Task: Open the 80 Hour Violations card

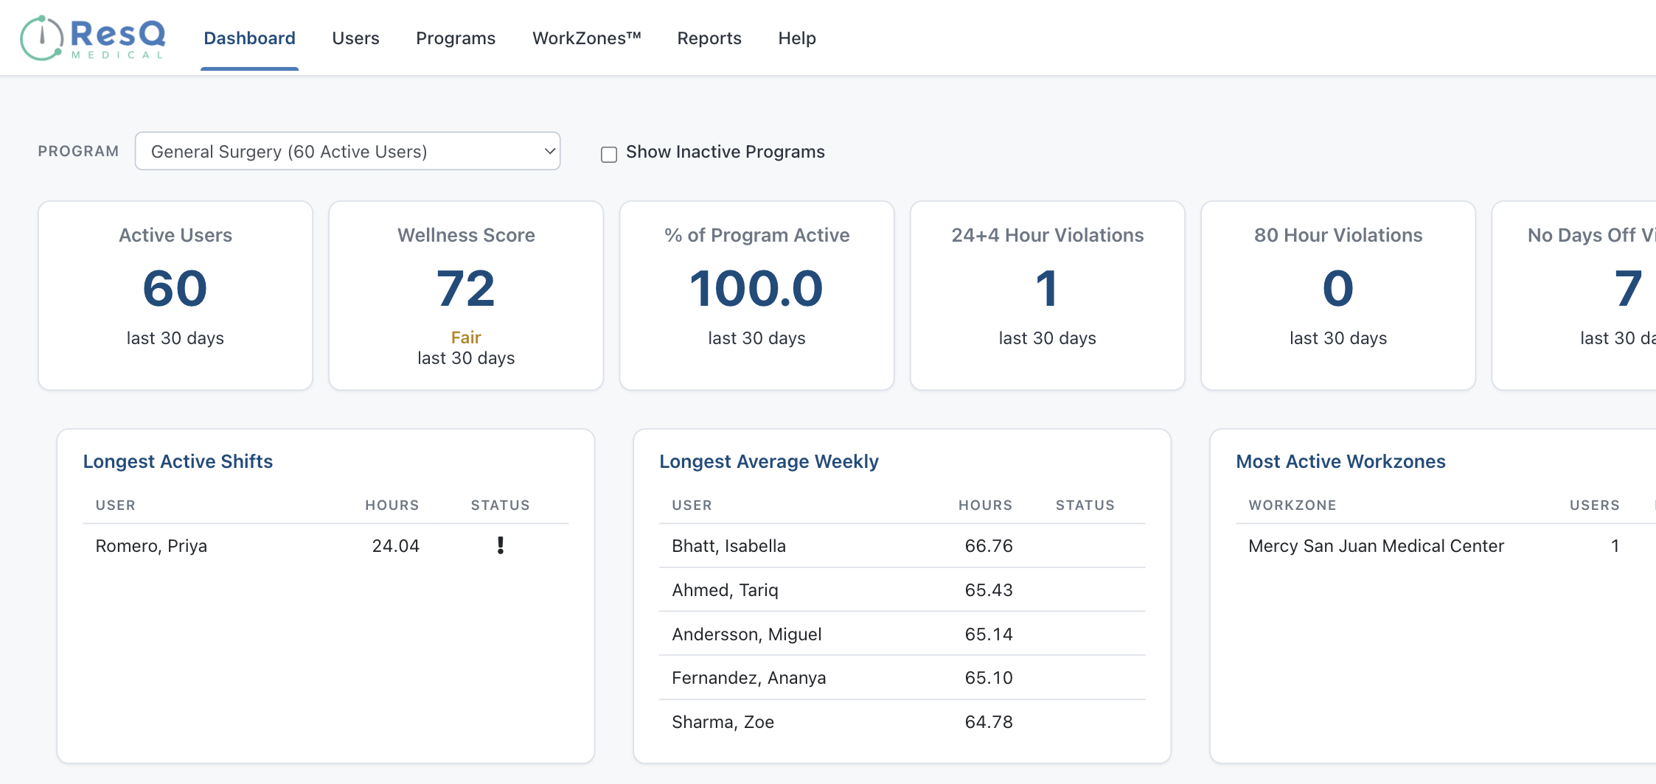Action: pos(1338,295)
